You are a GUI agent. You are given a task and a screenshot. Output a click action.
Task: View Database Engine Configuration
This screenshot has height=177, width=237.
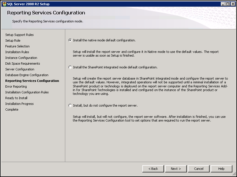(x=27, y=75)
